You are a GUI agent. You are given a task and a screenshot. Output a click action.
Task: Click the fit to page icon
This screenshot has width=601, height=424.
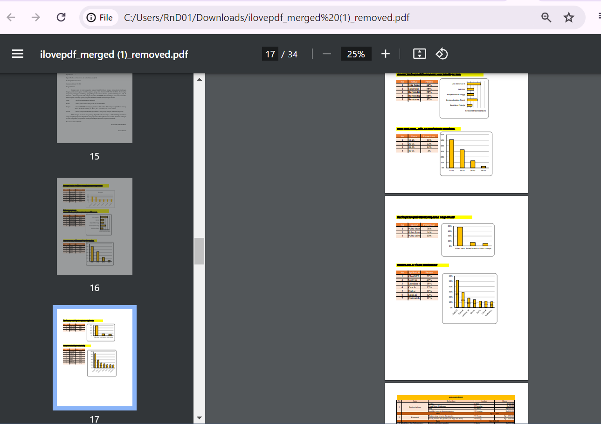pos(420,54)
